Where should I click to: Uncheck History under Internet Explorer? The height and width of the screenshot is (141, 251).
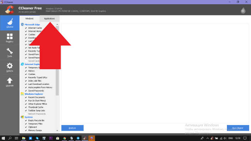tap(26, 71)
